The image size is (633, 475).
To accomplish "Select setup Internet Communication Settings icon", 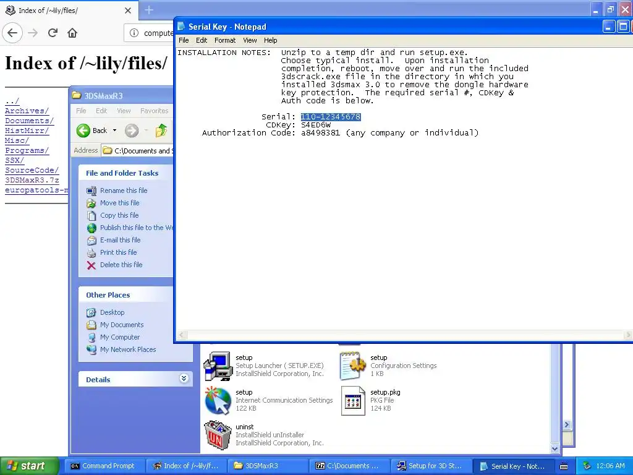I will coord(218,401).
